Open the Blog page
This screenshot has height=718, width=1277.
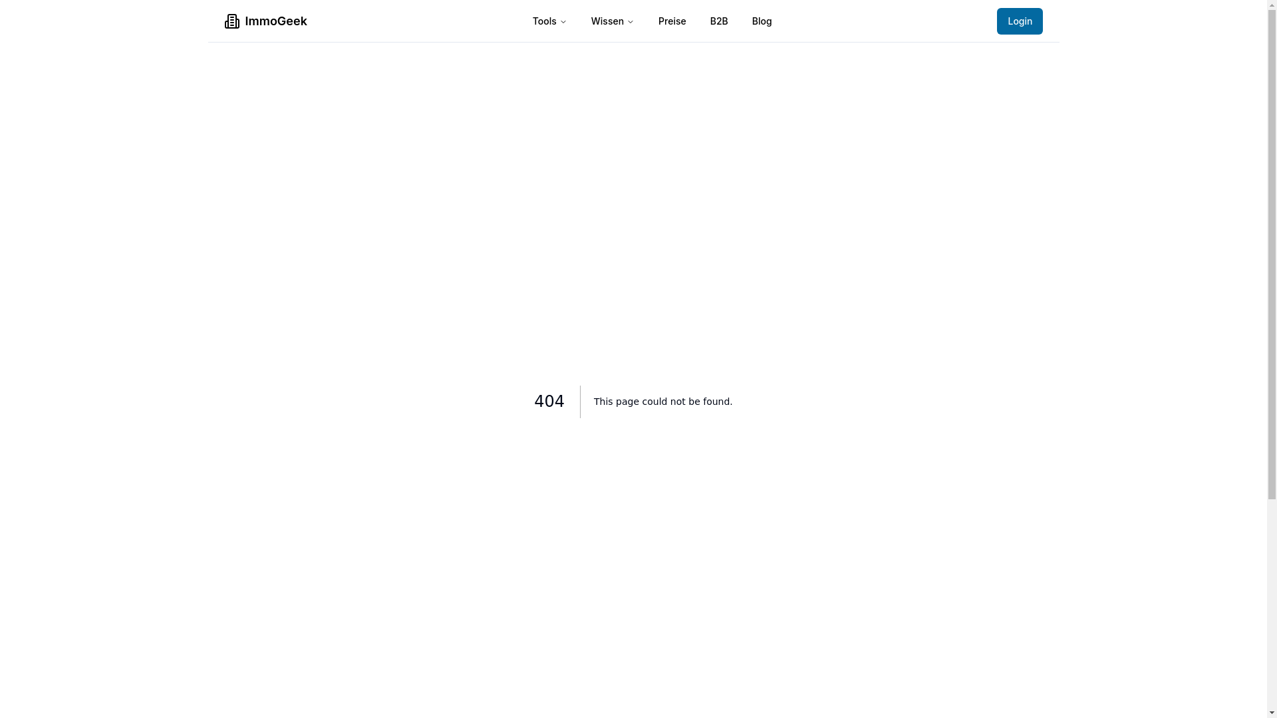point(762,21)
